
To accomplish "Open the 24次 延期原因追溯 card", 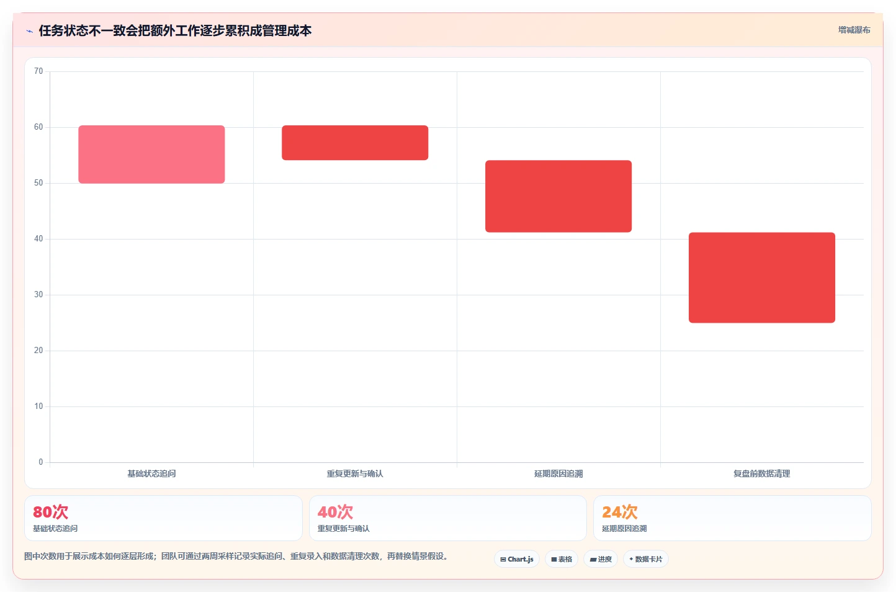I will (x=732, y=518).
